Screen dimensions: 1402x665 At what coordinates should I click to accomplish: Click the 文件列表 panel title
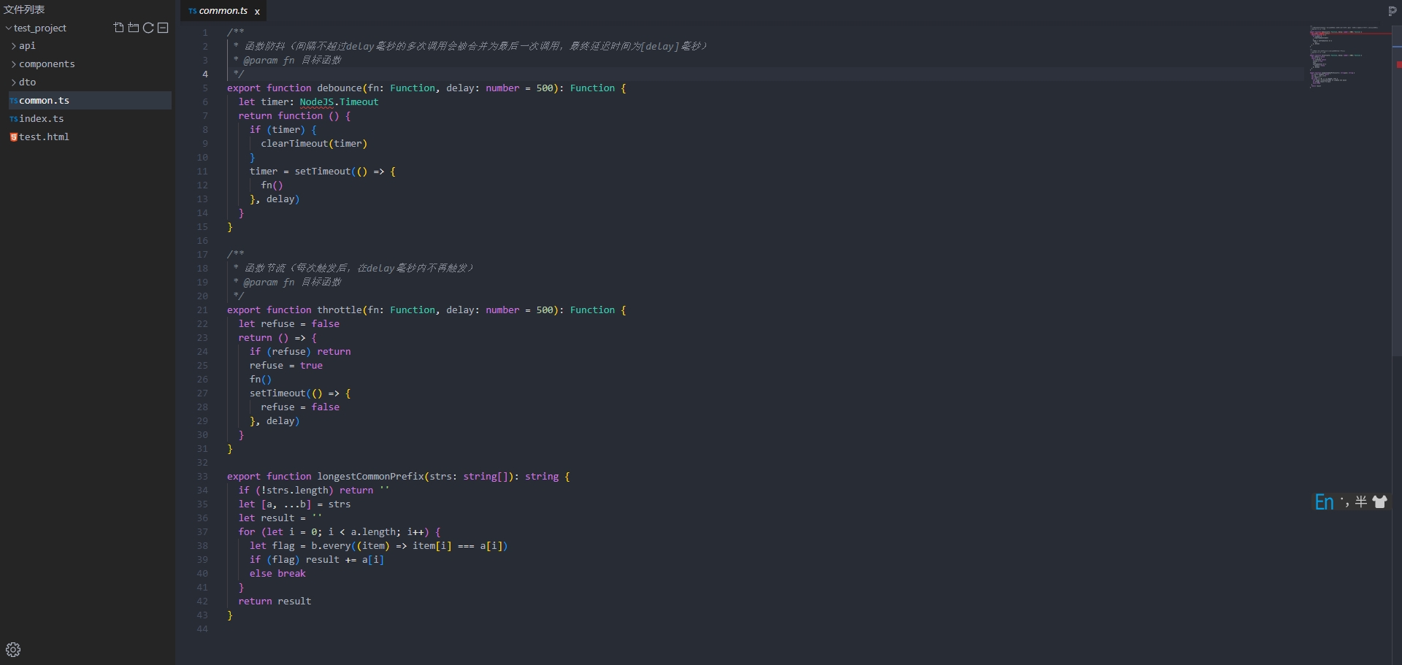pos(24,9)
